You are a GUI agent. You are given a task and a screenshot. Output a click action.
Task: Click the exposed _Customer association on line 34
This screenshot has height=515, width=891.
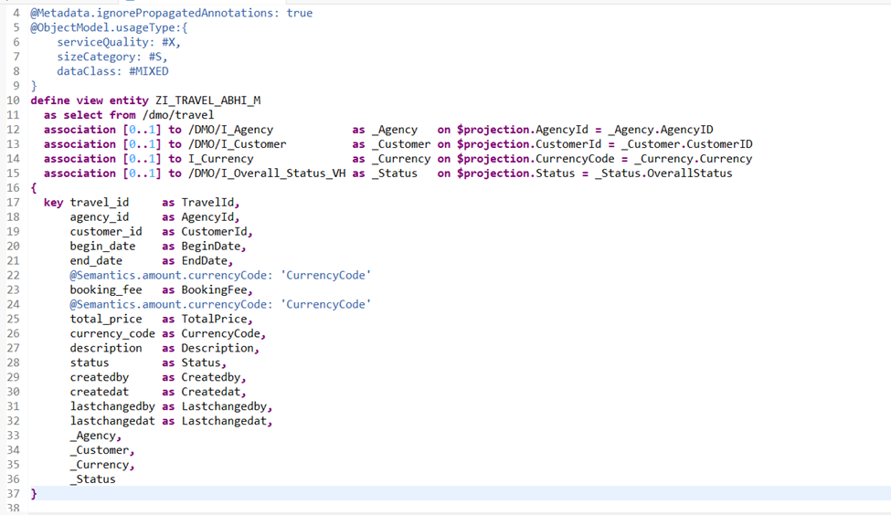[100, 450]
